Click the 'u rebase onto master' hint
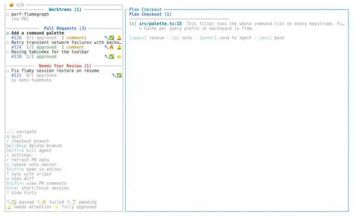Screen dimensions: 355x221 31,165
